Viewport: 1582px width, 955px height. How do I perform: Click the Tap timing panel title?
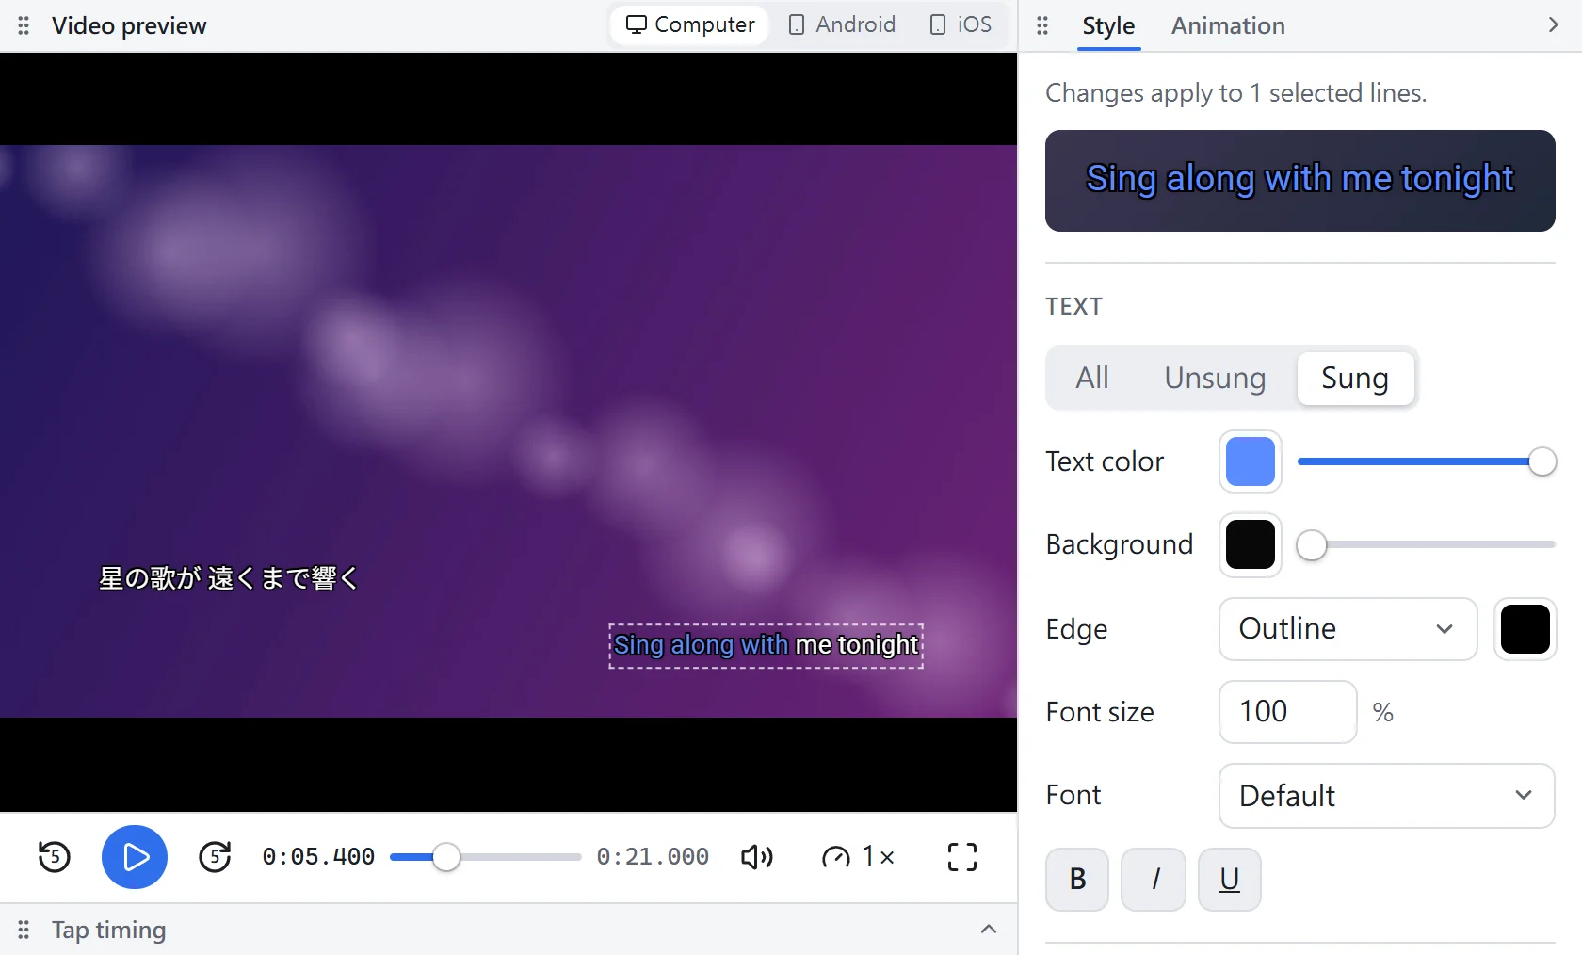108,930
